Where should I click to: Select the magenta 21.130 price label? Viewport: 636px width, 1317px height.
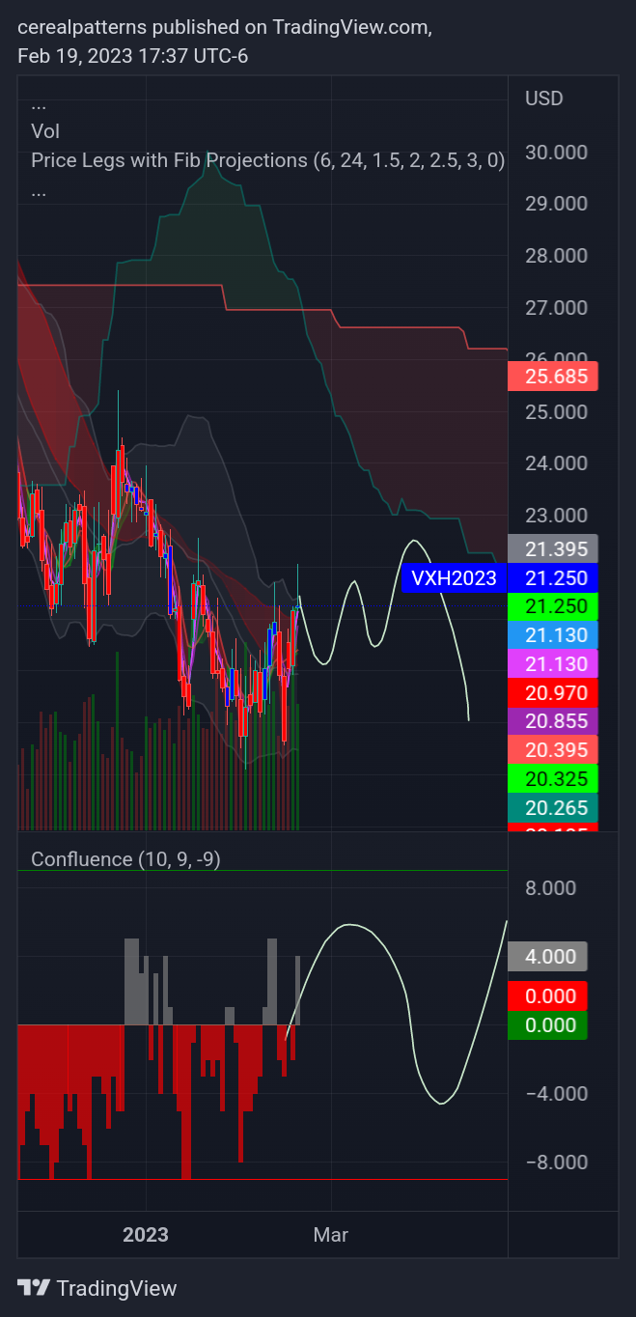tap(553, 663)
